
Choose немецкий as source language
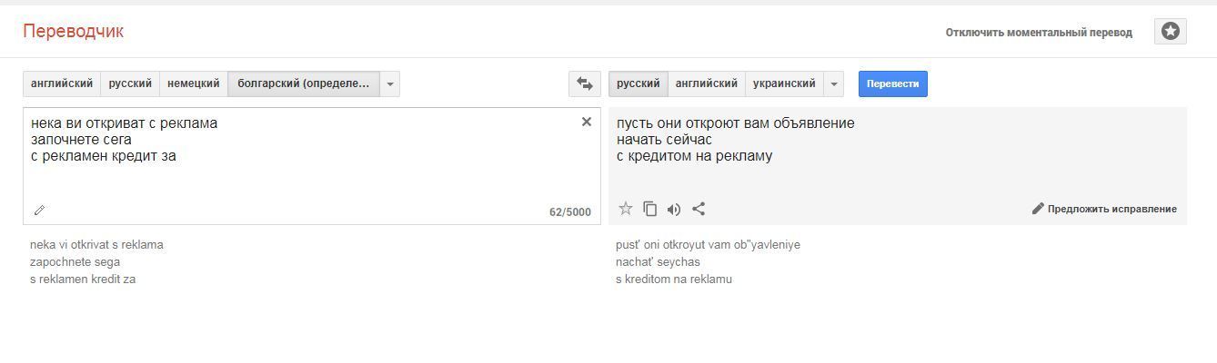click(194, 83)
